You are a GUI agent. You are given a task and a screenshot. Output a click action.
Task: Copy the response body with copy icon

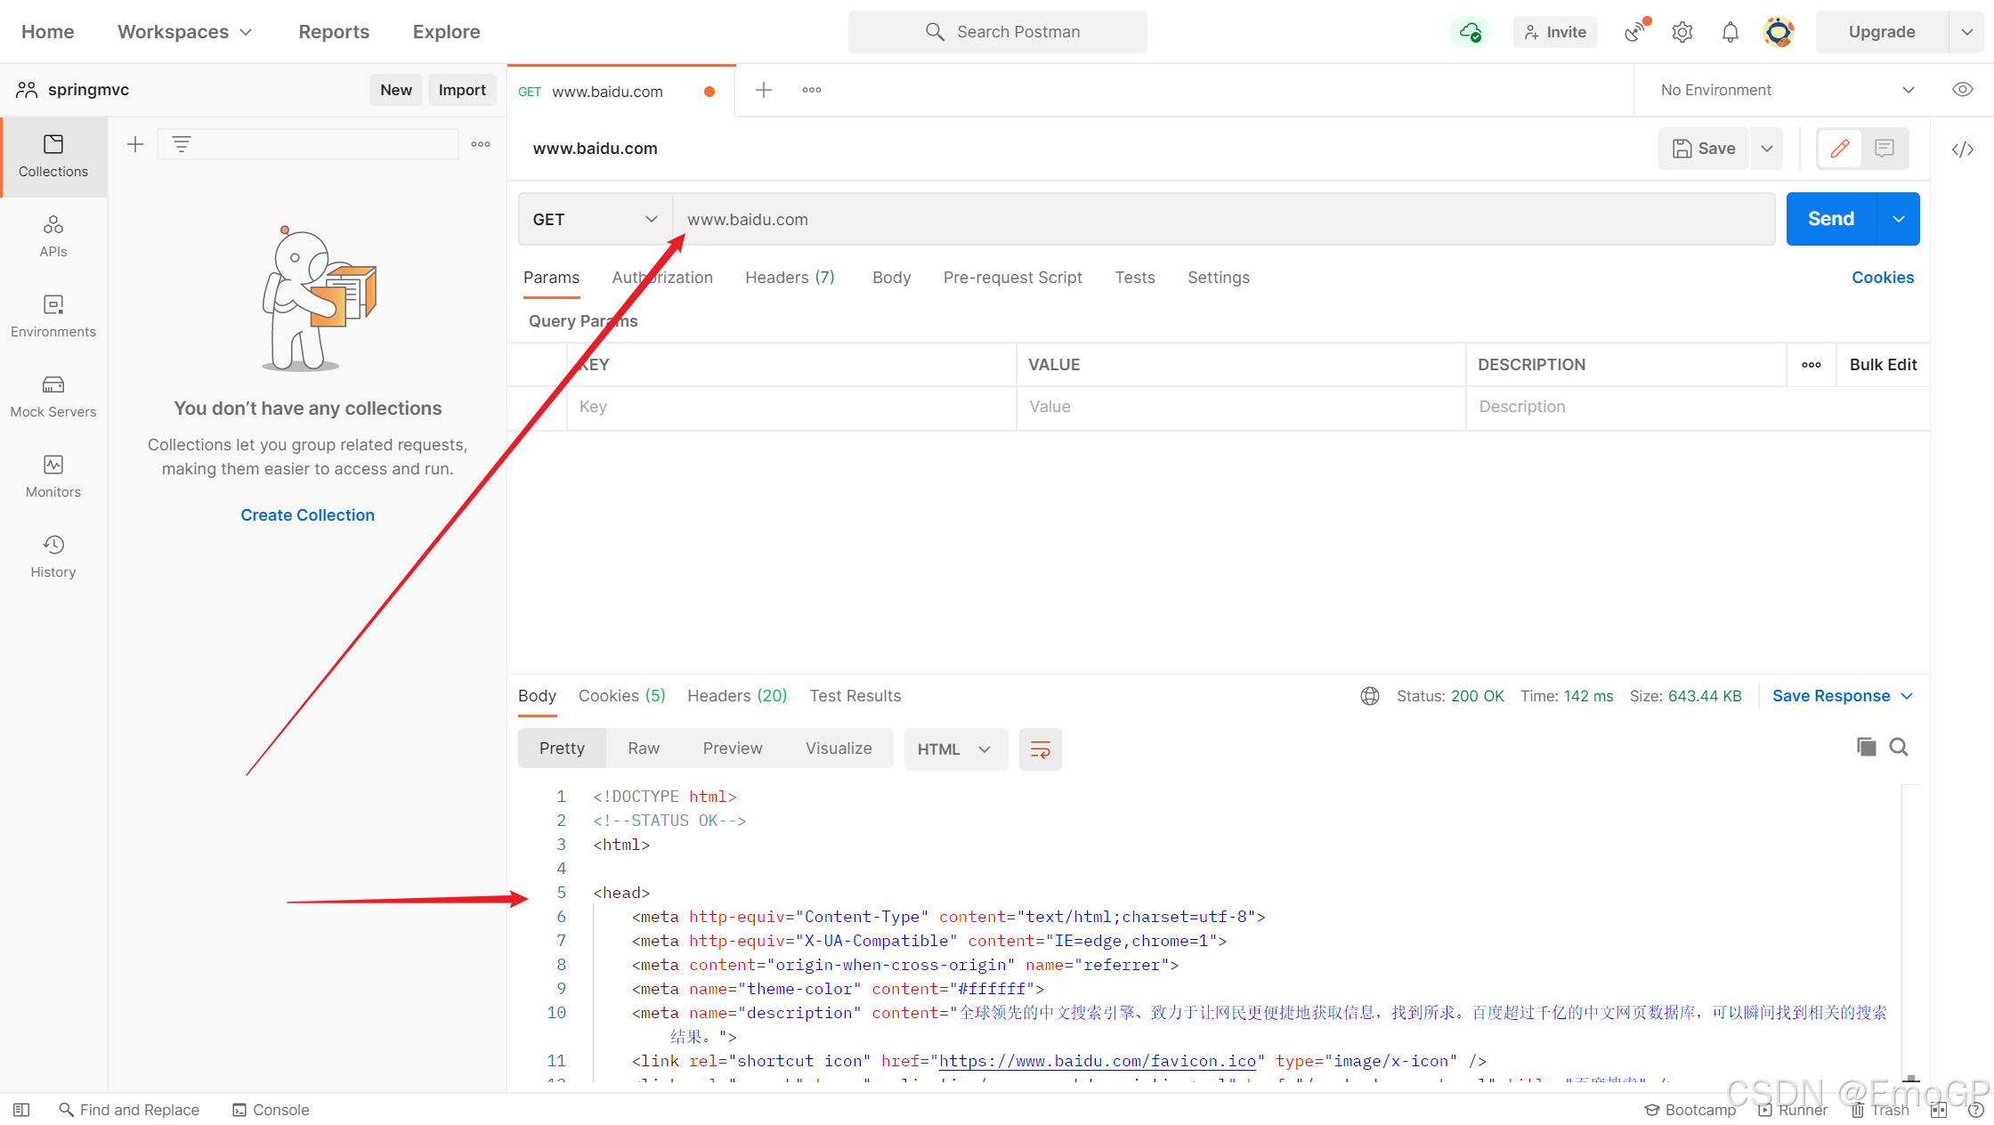pyautogui.click(x=1866, y=747)
